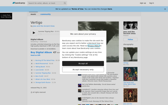The image size is (168, 105).
Task: Open the Terms of Use link
Action: pos(77,9)
